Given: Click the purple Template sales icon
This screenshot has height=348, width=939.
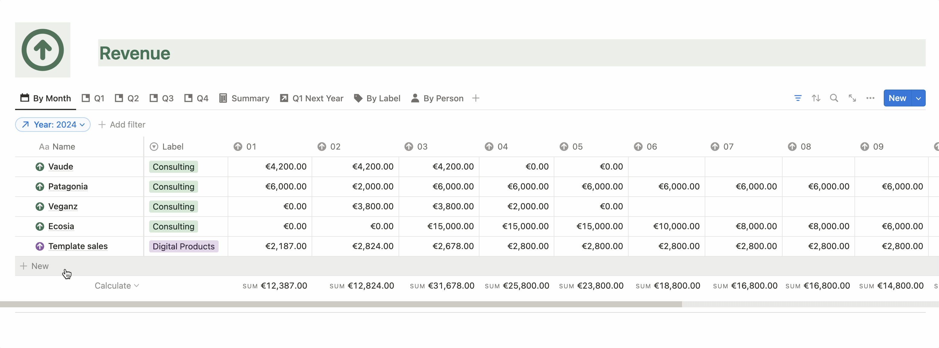Looking at the screenshot, I should (x=40, y=246).
